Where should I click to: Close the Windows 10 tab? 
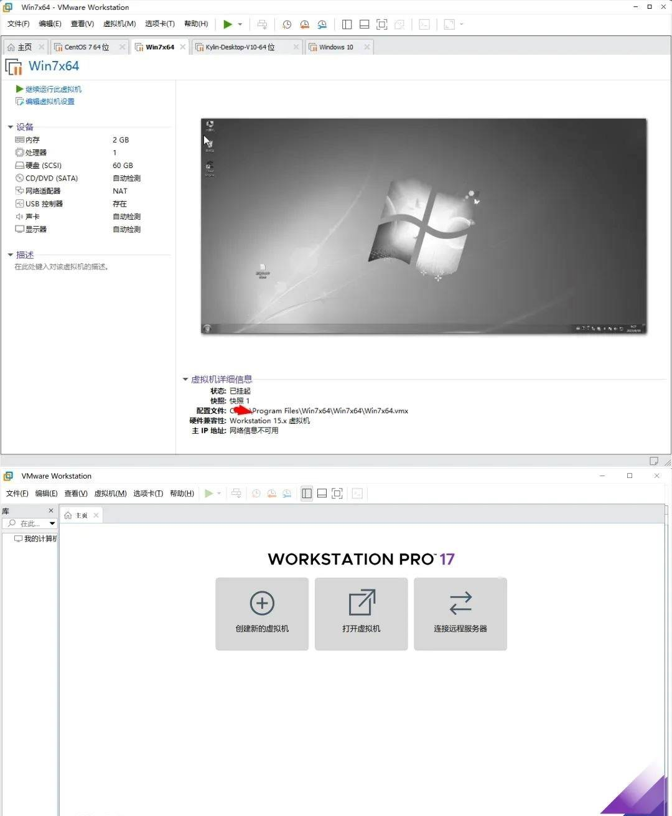(367, 47)
